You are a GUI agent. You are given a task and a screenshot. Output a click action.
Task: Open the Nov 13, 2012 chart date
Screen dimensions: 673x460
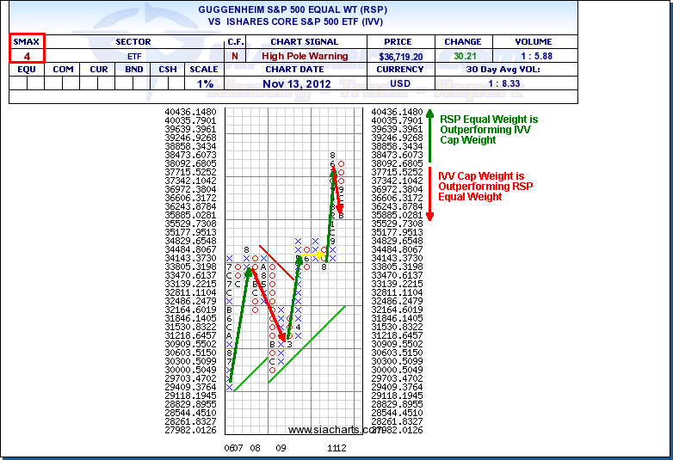pos(294,84)
